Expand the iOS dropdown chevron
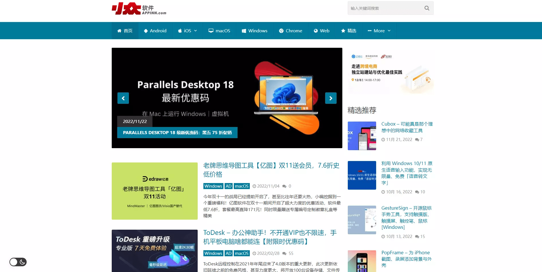542x272 pixels. tap(196, 31)
